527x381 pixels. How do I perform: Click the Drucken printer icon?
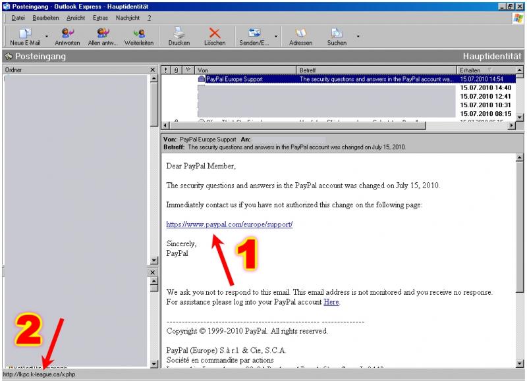(x=179, y=34)
